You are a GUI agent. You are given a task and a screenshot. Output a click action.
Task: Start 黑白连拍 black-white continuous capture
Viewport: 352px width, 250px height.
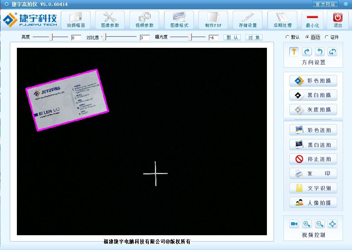(x=313, y=145)
